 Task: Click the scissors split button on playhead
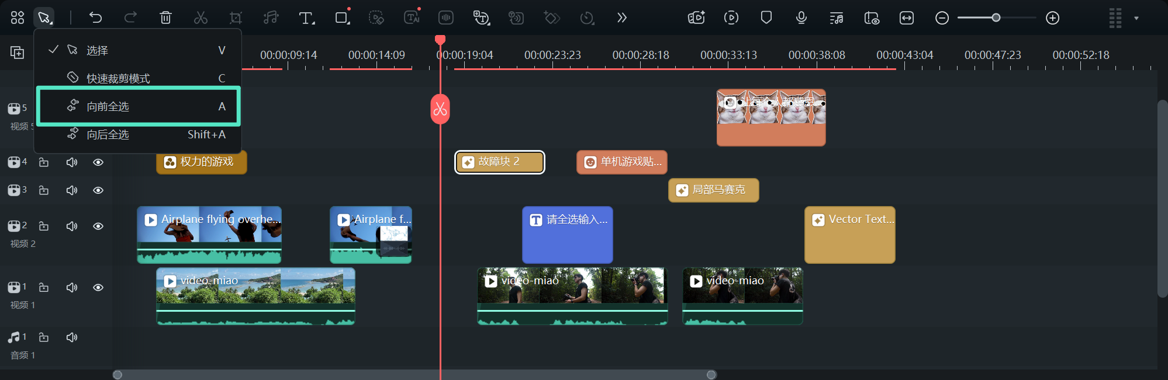pos(440,109)
